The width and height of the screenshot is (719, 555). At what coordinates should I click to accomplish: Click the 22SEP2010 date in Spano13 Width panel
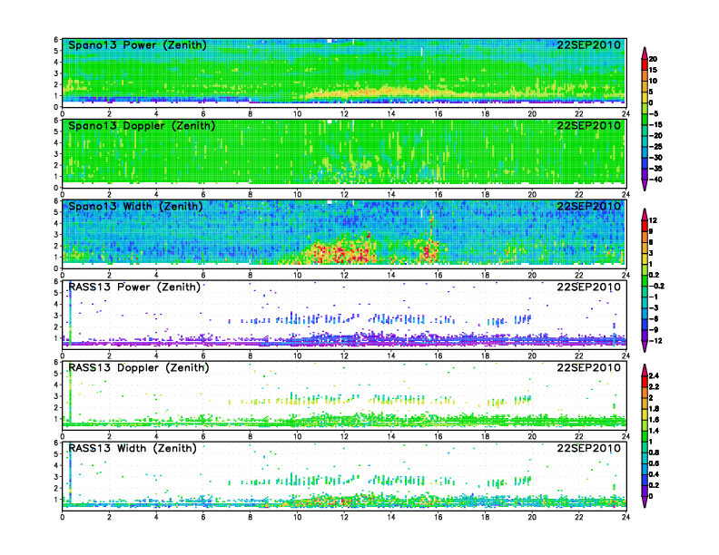589,207
